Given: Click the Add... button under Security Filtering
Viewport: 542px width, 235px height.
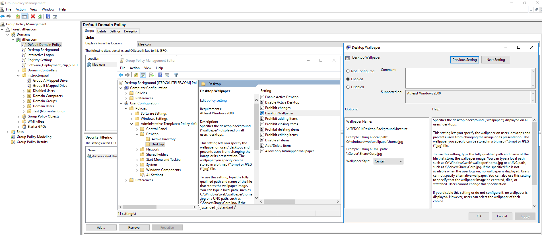Looking at the screenshot, I should coord(101,228).
